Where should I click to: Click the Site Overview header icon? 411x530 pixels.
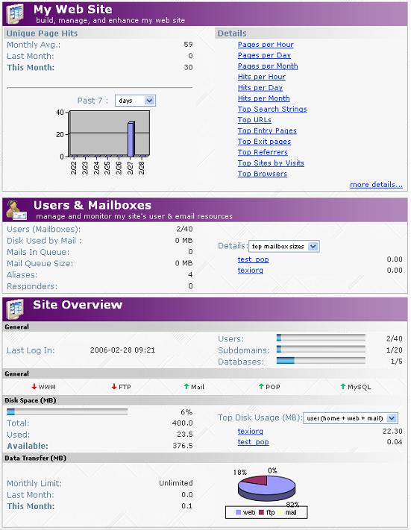click(16, 309)
